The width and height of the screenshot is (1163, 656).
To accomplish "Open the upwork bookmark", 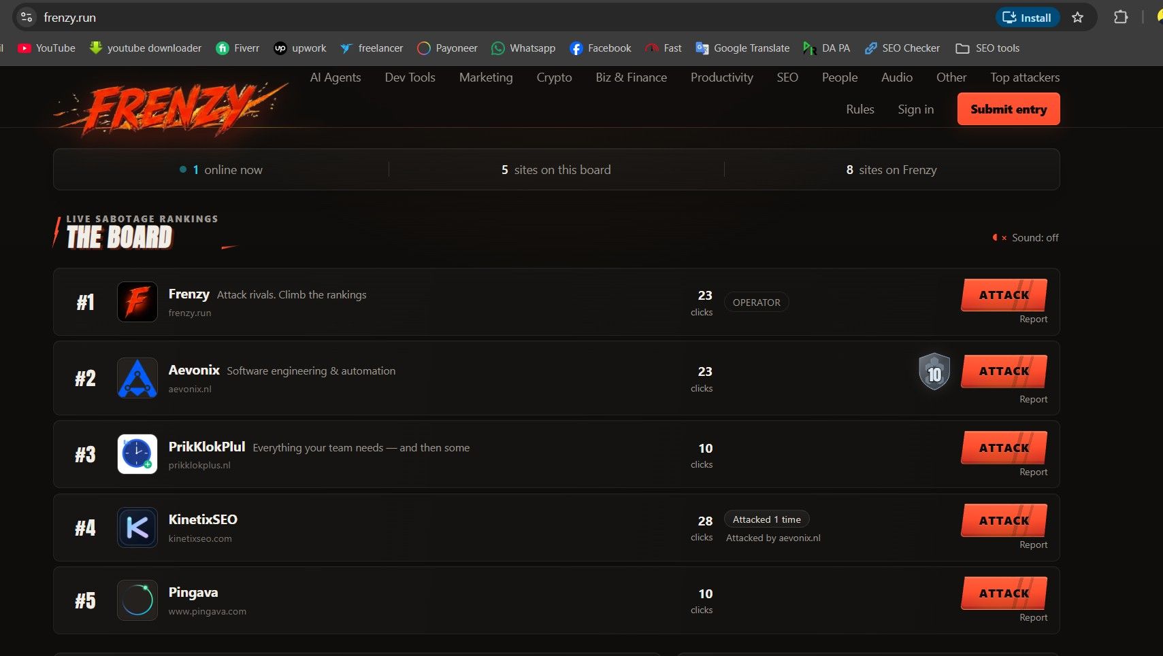I will 300,48.
